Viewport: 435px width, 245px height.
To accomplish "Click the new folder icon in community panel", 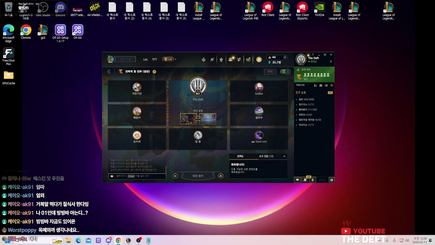I will [321, 85].
